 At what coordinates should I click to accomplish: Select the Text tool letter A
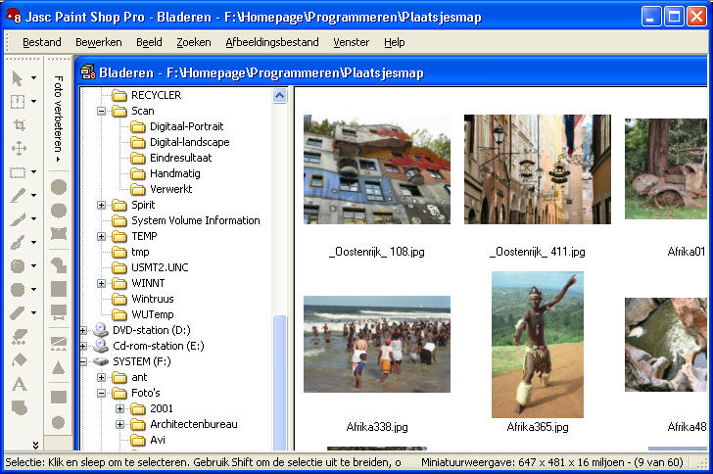pyautogui.click(x=20, y=384)
